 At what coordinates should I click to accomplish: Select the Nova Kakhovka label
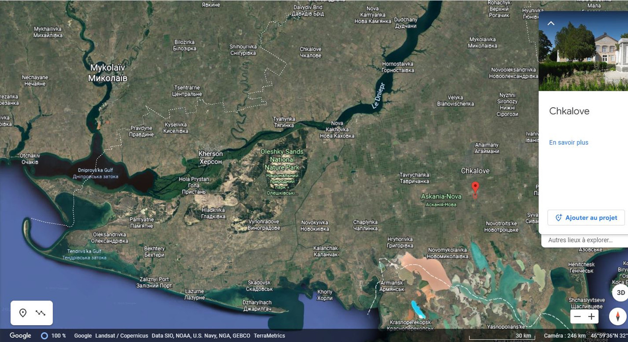[x=337, y=129]
